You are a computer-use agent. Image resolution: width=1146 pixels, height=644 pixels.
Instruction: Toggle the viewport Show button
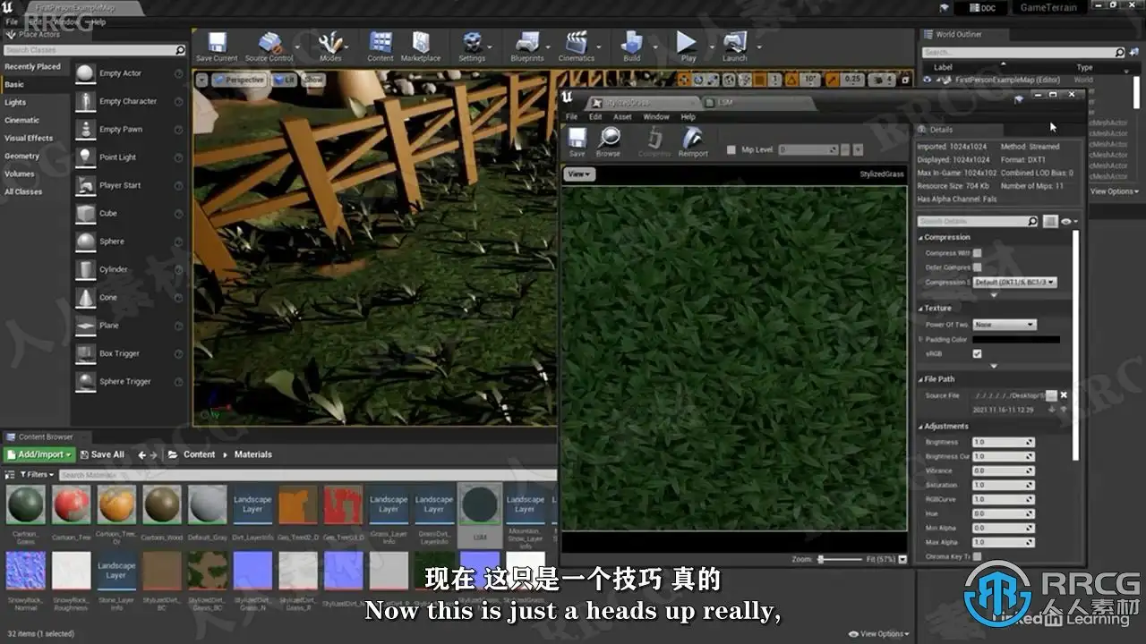tap(312, 80)
